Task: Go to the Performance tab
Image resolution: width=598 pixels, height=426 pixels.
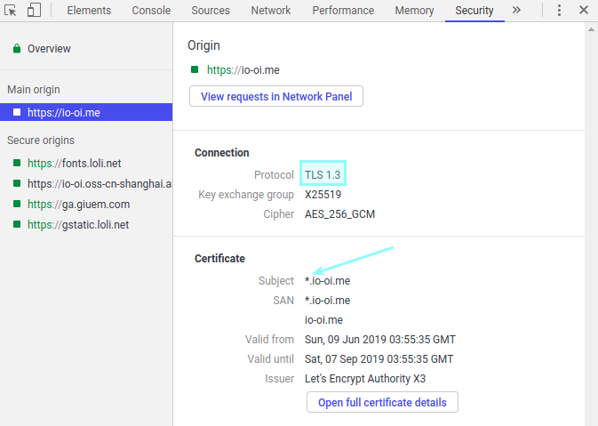Action: pyautogui.click(x=343, y=11)
